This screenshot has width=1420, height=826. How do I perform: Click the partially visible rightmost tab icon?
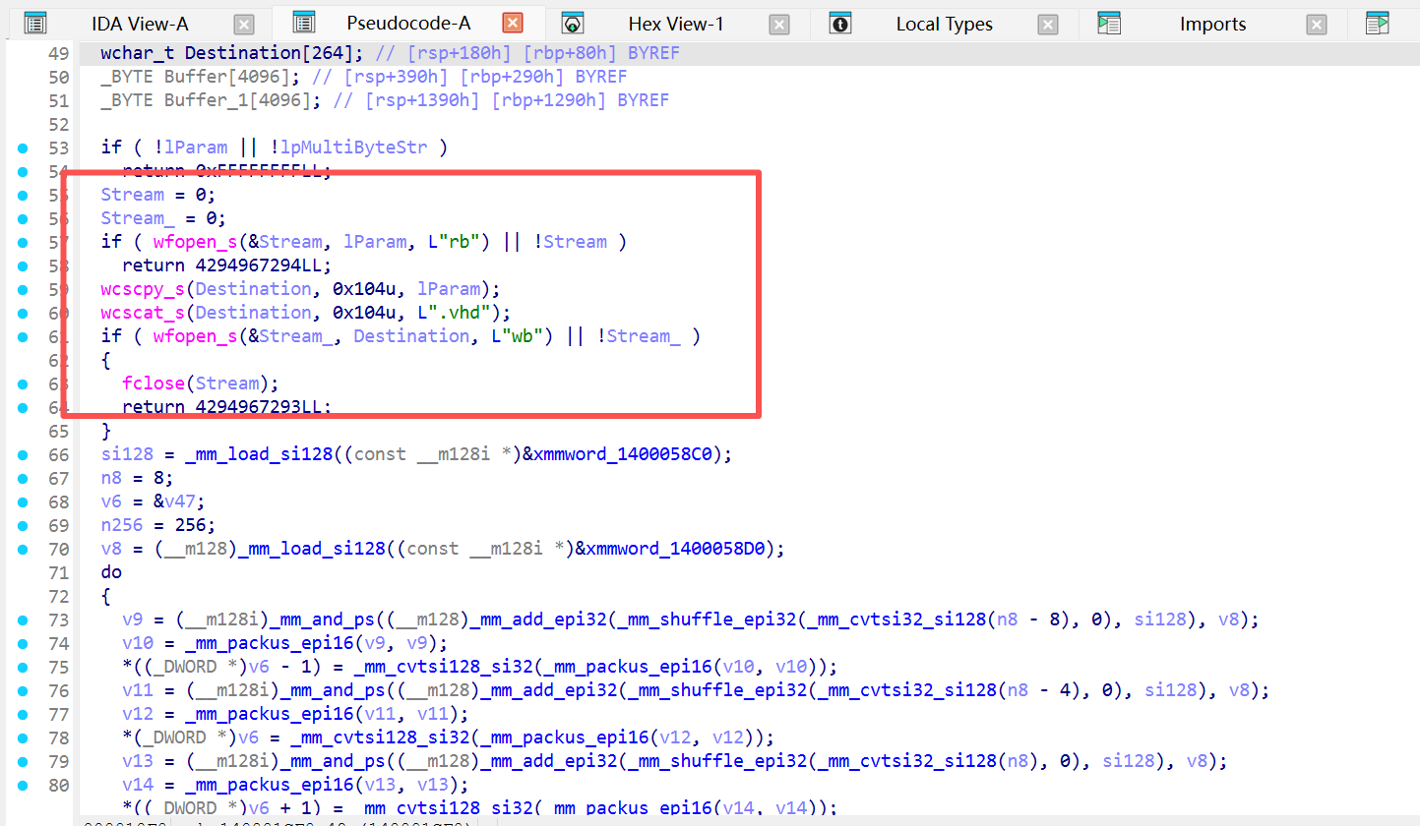pos(1378,24)
